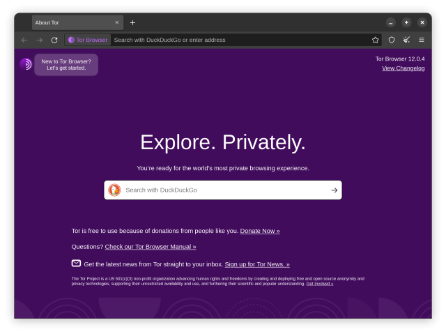This screenshot has height=334, width=446.
Task: Open the hamburger application menu
Action: click(422, 40)
